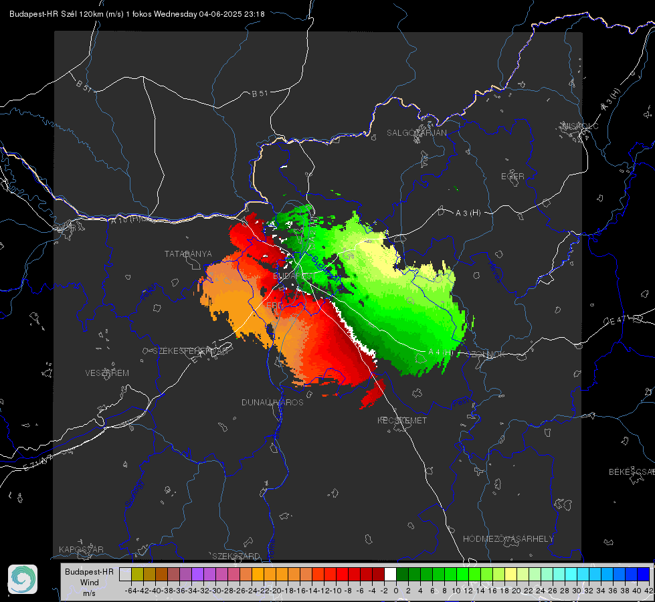
Task: Click the '0' legend tick value
Action: pyautogui.click(x=396, y=591)
